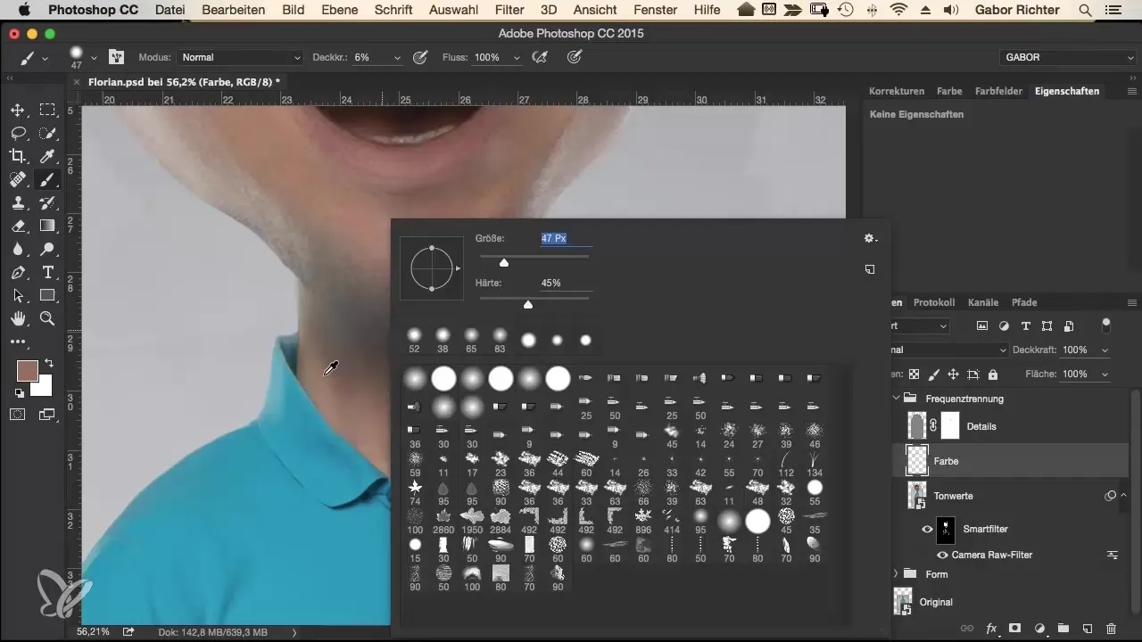
Task: Select the Rectangle shape tool
Action: [x=47, y=295]
